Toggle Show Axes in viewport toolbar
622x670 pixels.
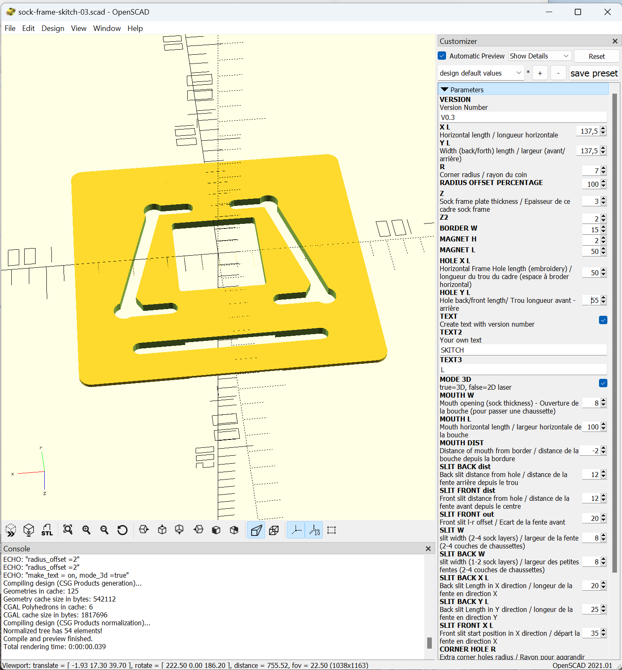(x=296, y=530)
